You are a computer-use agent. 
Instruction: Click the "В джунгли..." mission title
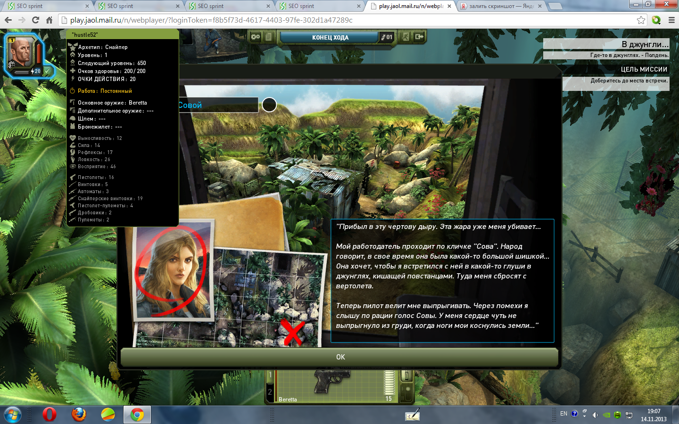click(x=645, y=44)
